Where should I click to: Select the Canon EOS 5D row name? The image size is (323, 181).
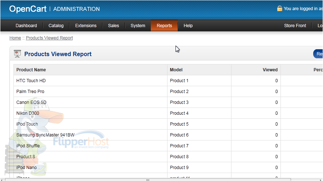31,102
